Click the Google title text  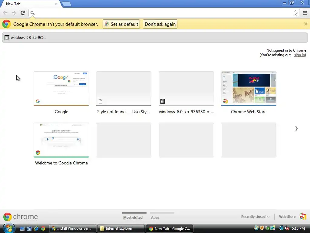click(x=61, y=112)
